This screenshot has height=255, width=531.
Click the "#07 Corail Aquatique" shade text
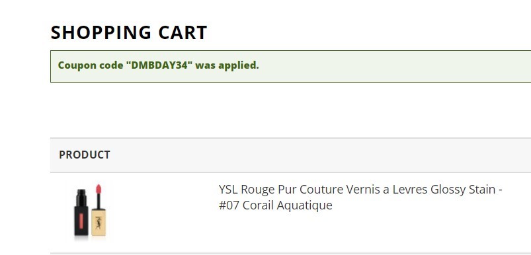pos(276,205)
